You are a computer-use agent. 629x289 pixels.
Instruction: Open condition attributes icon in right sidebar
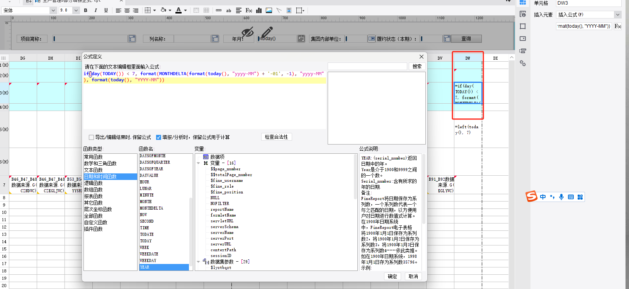point(523,51)
